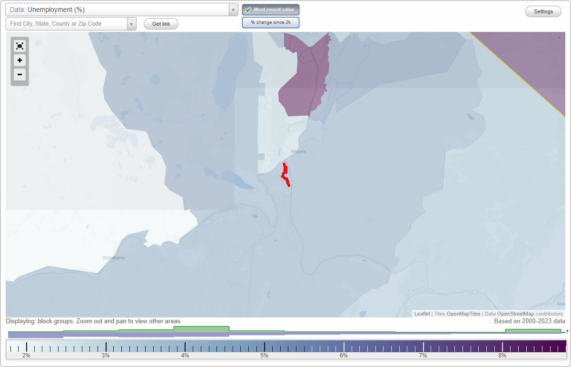Zoom out with the minus button
This screenshot has height=367, width=571.
point(20,75)
